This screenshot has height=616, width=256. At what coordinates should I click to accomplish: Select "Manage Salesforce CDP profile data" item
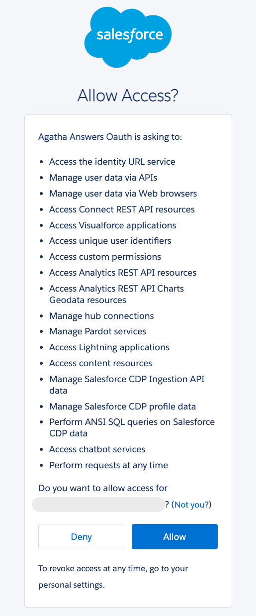[122, 407]
